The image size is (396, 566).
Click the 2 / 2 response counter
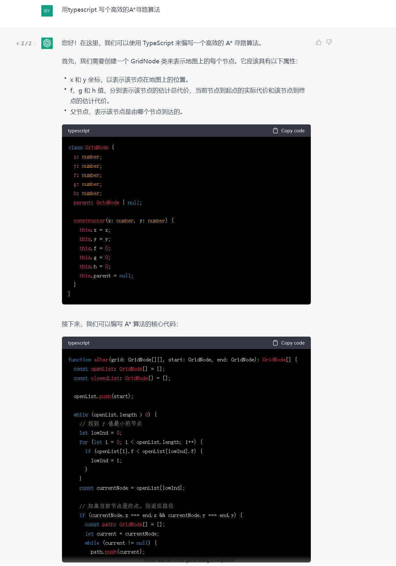pos(26,44)
